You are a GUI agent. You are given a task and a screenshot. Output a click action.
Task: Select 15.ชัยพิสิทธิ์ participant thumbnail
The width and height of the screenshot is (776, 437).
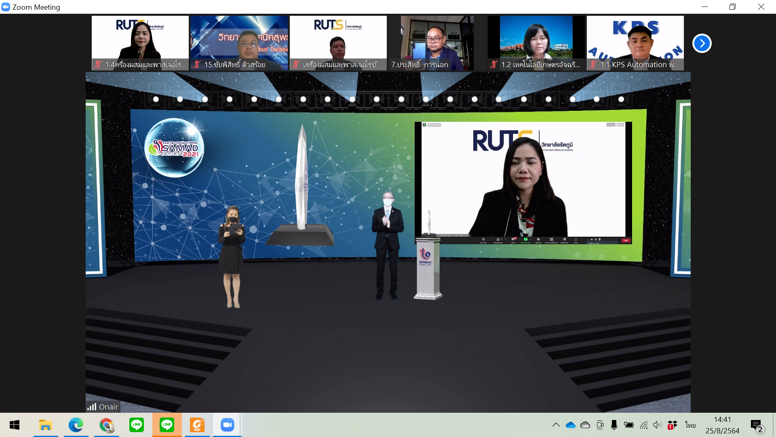(x=239, y=43)
